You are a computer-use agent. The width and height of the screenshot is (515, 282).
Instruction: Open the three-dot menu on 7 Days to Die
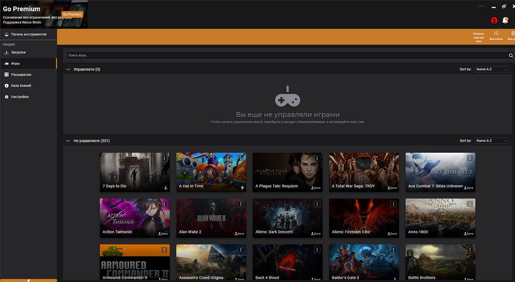[x=164, y=158]
